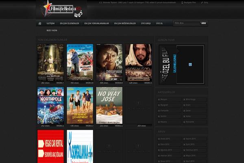Image resolution: width=244 pixels, height=163 pixels.
Task: Open Fantastik category
Action: click(x=164, y=110)
